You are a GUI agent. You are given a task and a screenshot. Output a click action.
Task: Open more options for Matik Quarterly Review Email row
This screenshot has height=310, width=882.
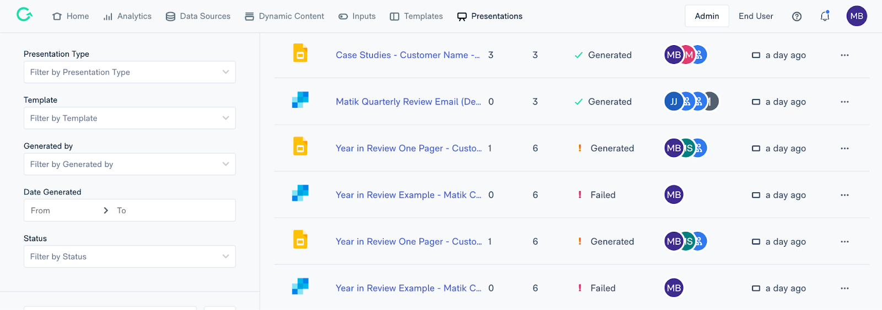click(x=845, y=102)
